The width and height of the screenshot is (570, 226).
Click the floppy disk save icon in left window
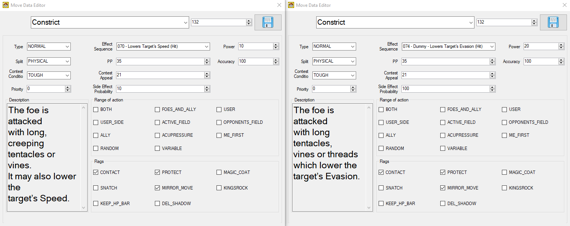(x=268, y=22)
